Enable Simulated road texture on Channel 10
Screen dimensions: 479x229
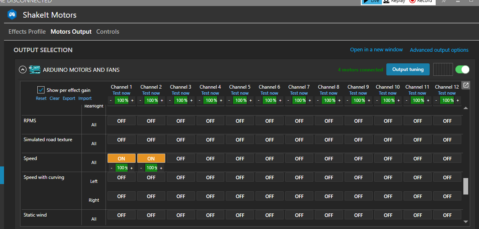pyautogui.click(x=388, y=140)
